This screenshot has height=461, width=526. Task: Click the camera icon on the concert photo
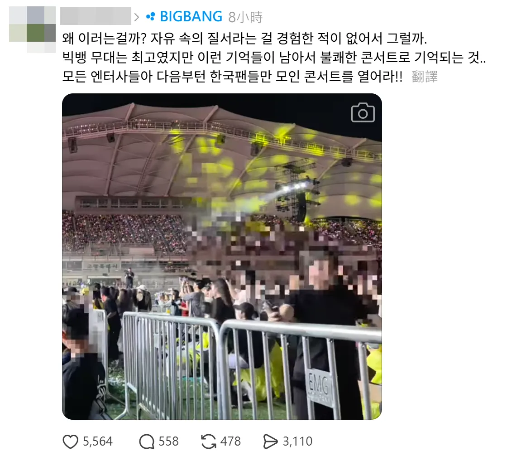coord(363,112)
